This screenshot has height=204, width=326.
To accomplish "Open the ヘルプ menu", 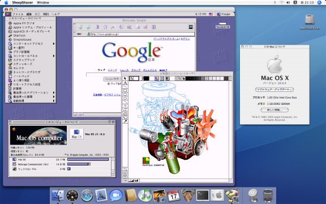I will click(x=55, y=14).
